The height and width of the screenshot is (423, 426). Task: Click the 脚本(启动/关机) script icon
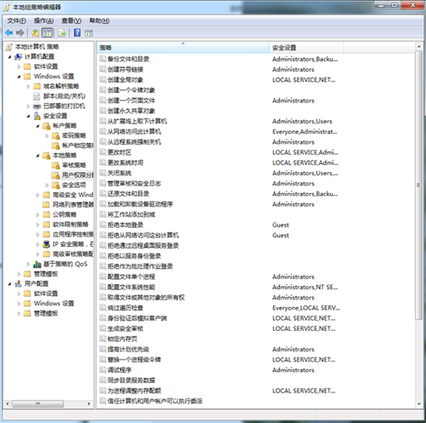37,96
